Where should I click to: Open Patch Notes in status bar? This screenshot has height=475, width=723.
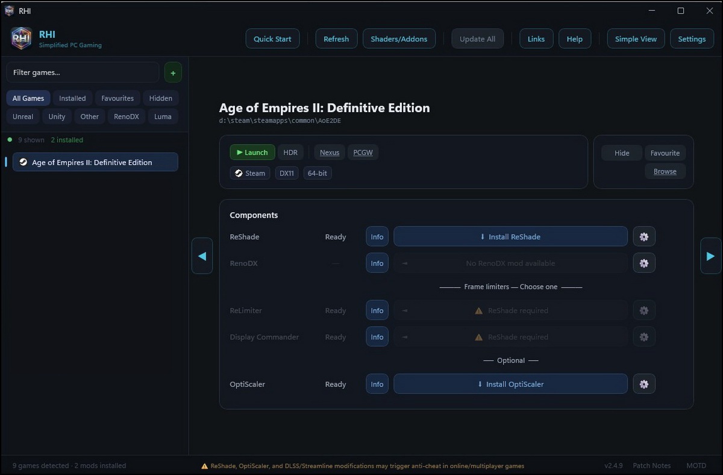(652, 465)
